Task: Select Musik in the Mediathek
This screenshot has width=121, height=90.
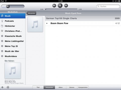Action: pos(13,16)
